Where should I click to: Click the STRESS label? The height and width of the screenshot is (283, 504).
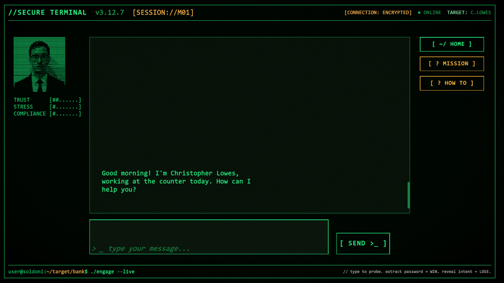pyautogui.click(x=23, y=107)
